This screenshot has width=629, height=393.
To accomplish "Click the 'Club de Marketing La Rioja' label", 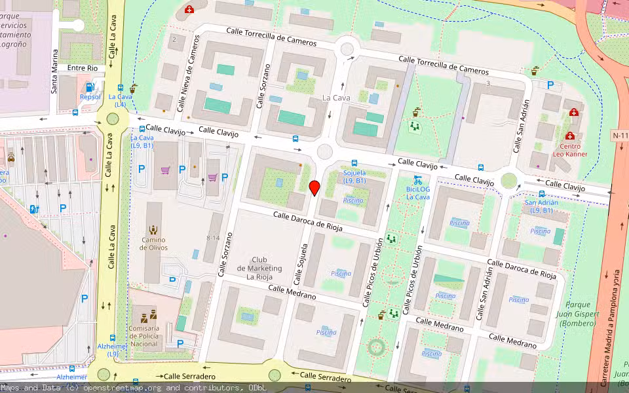I will [259, 269].
